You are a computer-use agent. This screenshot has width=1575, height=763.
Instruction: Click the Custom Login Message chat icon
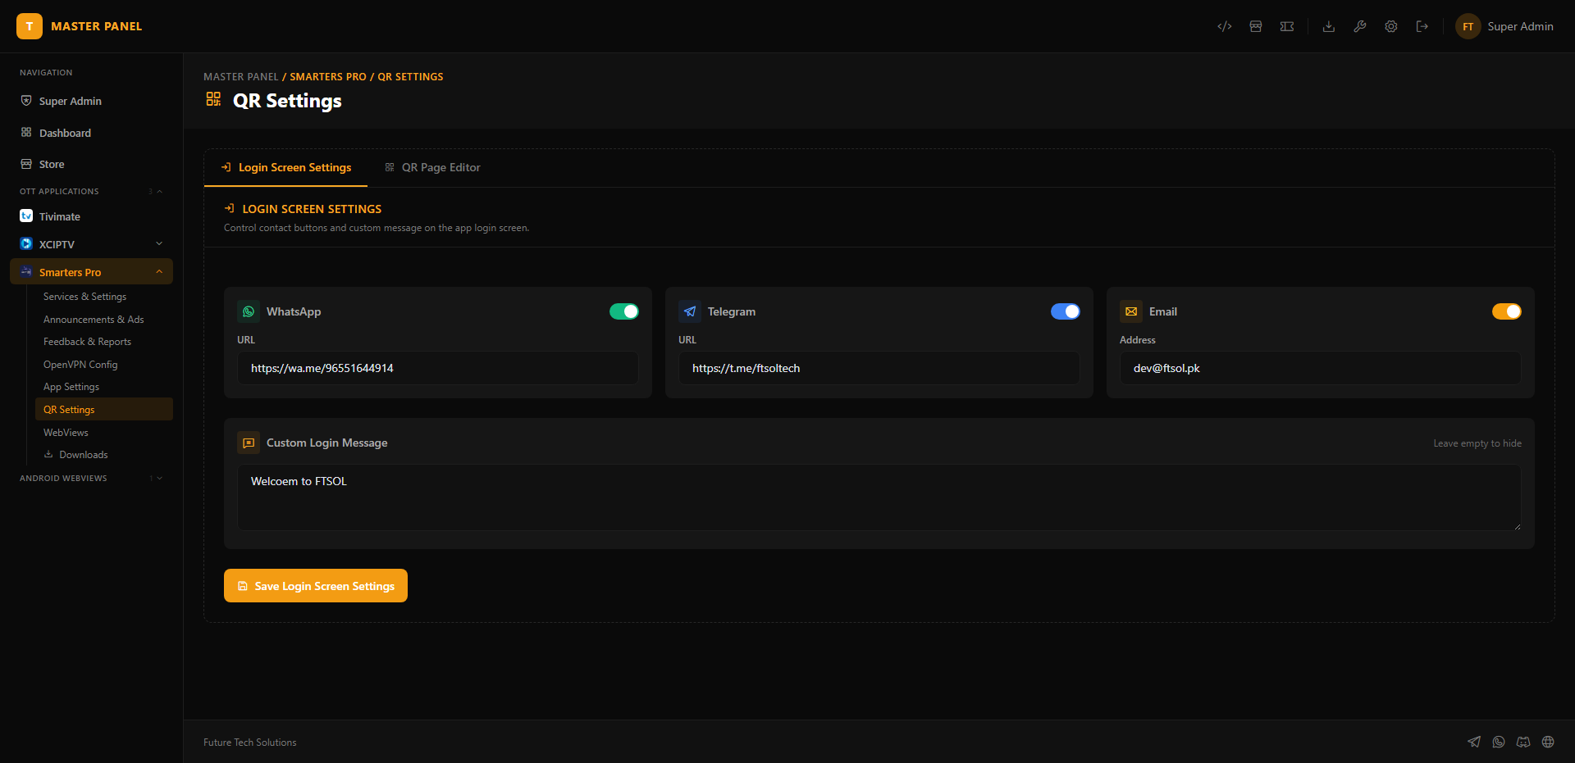click(x=249, y=443)
